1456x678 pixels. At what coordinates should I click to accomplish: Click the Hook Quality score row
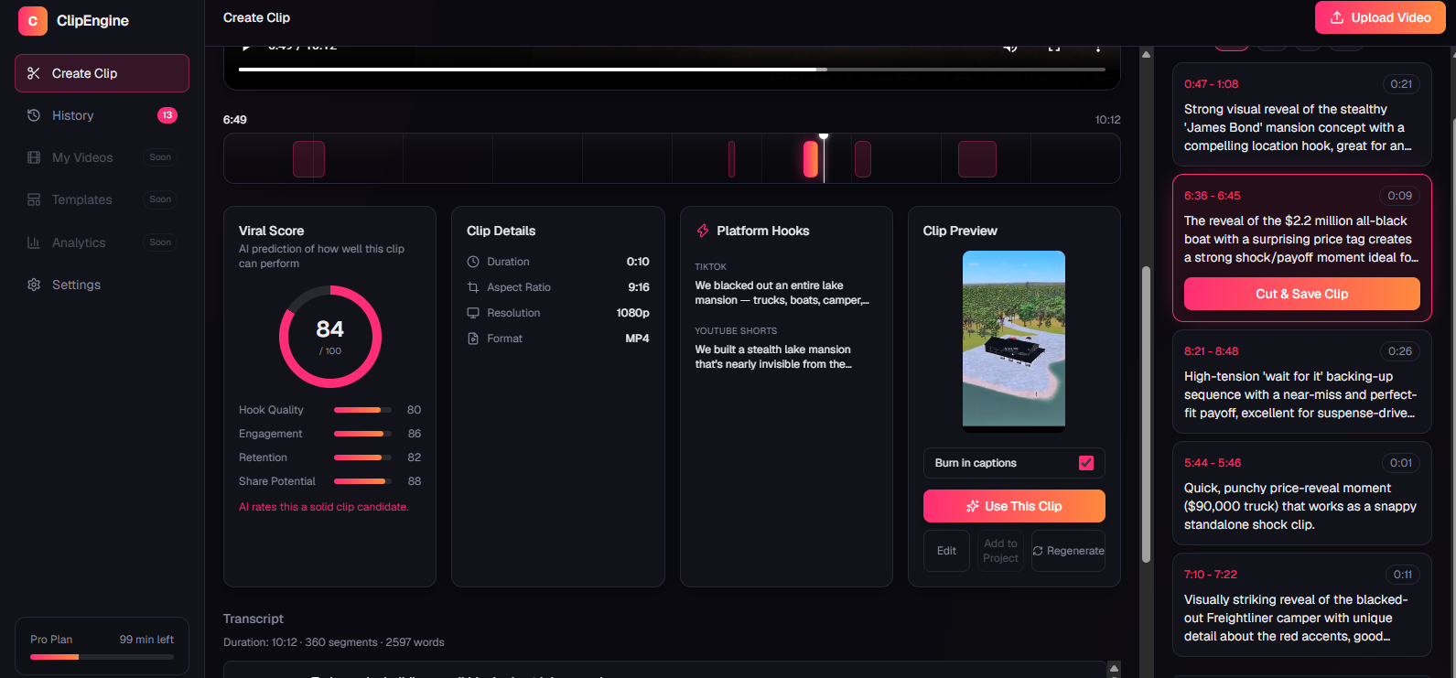(x=330, y=410)
